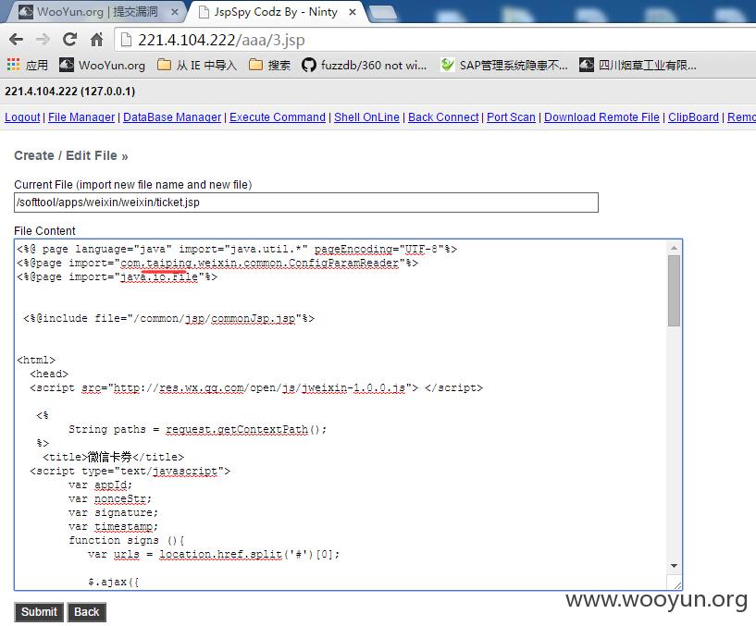Screen dimensions: 756x626
Task: Click the location.href.split code line
Action: click(x=214, y=554)
